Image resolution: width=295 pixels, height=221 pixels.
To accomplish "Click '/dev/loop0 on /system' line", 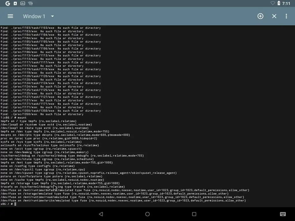I will [x=46, y=125].
